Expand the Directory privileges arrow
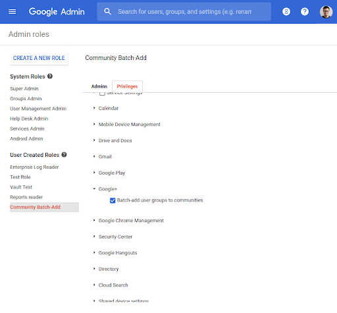This screenshot has width=337, height=313. 94,269
